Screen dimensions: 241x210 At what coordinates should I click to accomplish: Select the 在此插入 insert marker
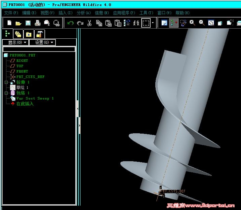[25, 104]
